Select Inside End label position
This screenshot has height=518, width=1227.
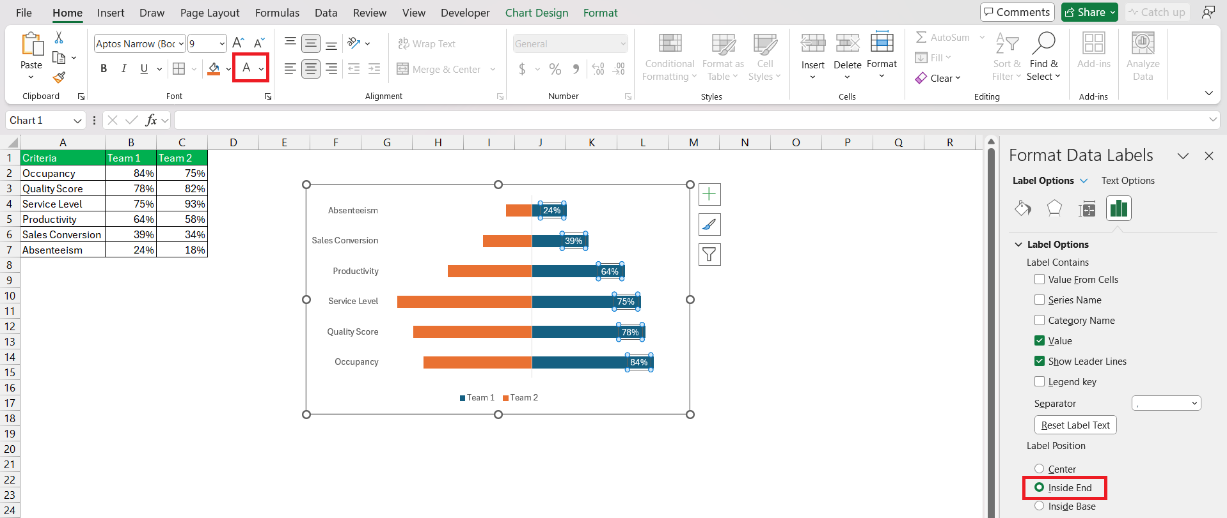click(1040, 487)
